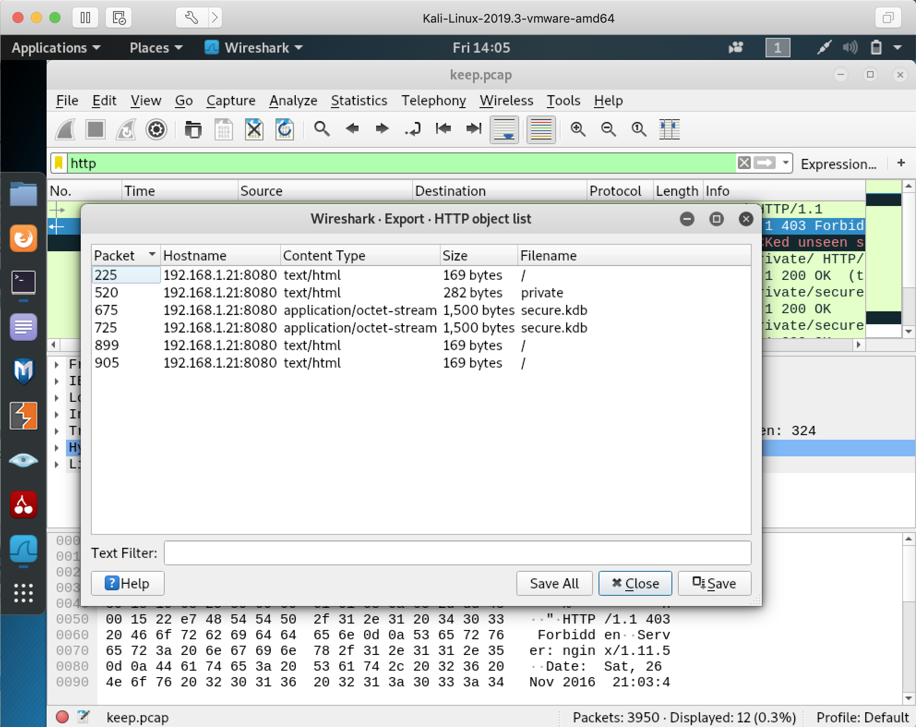
Task: Click go to specified packet icon
Action: pyautogui.click(x=413, y=129)
